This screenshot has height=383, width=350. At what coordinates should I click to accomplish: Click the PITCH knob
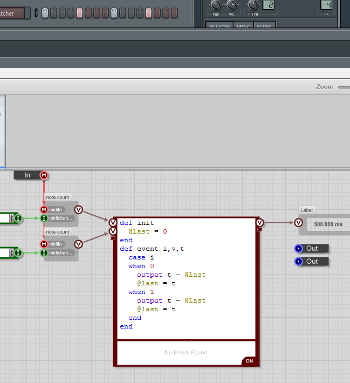point(253,5)
